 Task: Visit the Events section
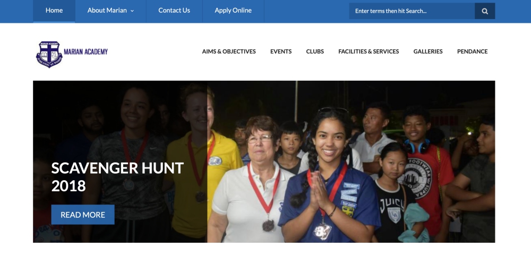click(x=281, y=52)
